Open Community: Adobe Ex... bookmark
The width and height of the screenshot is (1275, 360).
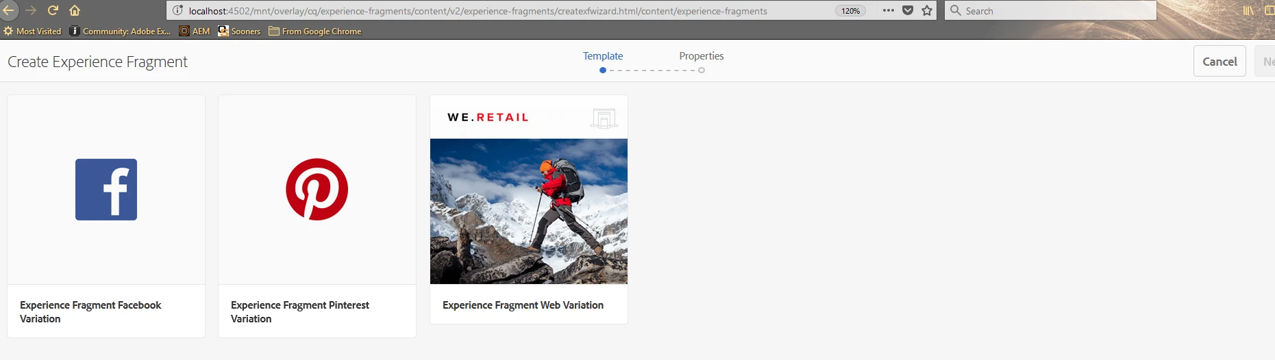pos(120,31)
